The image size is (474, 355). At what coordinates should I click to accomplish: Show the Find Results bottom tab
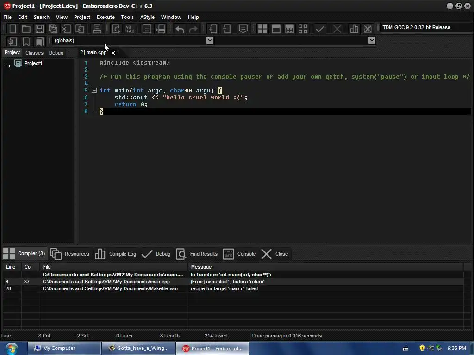pyautogui.click(x=197, y=254)
